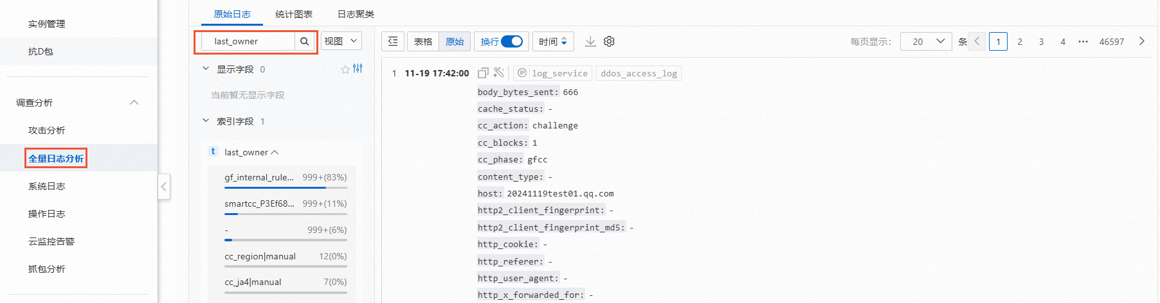Switch to 表格 table view
This screenshot has height=303, width=1160.
point(423,41)
